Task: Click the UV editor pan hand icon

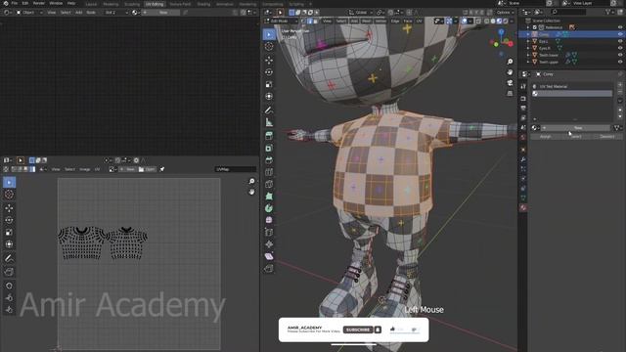Action: point(251,192)
